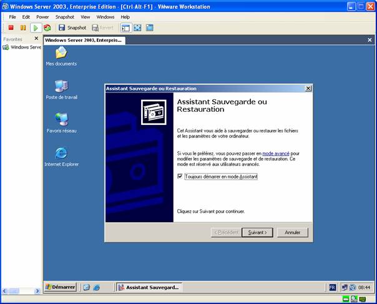Select the Windows Server 2003, Enterprise tab

click(84, 40)
